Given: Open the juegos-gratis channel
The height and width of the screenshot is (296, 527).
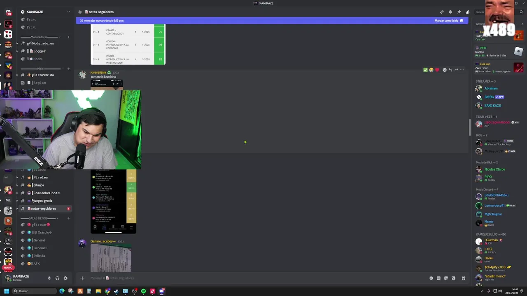Looking at the screenshot, I should pos(45,201).
